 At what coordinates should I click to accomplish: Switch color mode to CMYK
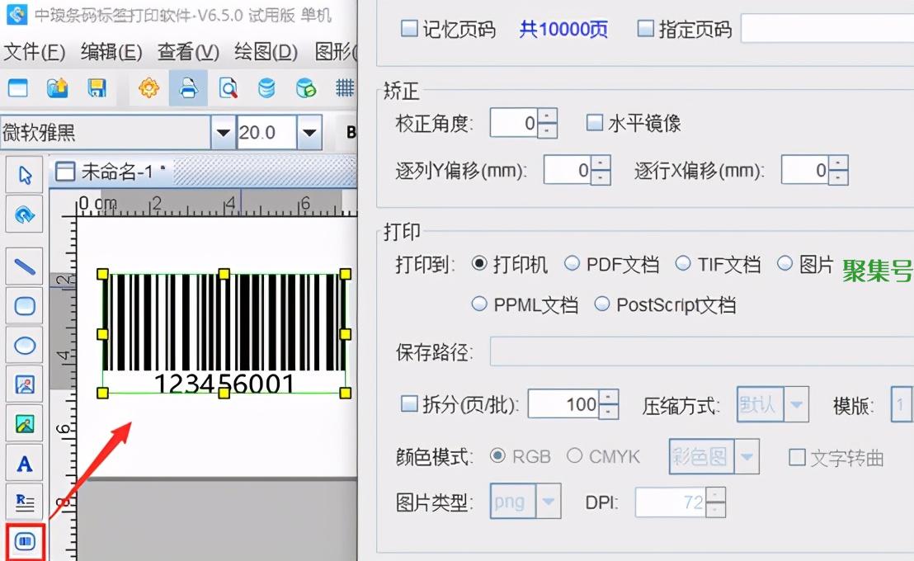point(575,455)
